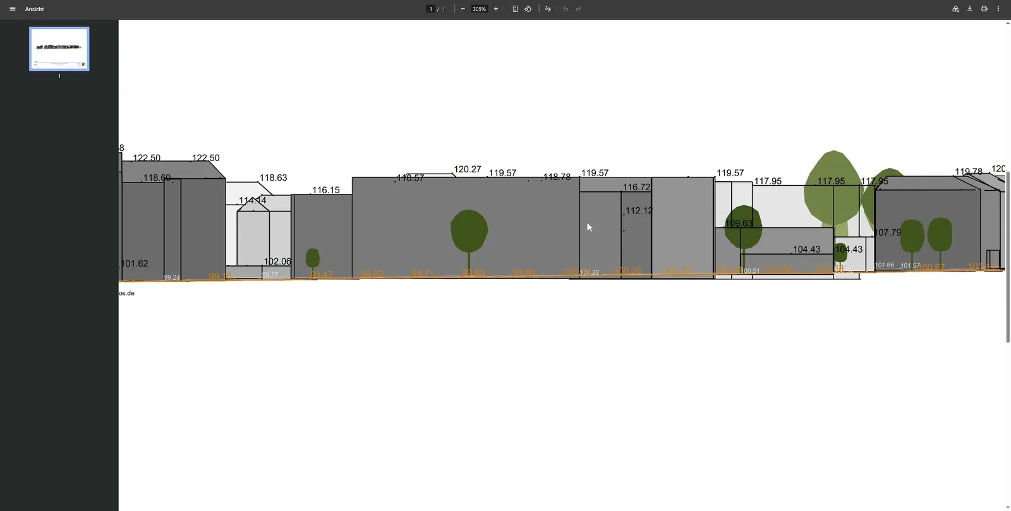Click the '116.72' elevation label
Screen dimensions: 1011x511
(636, 188)
